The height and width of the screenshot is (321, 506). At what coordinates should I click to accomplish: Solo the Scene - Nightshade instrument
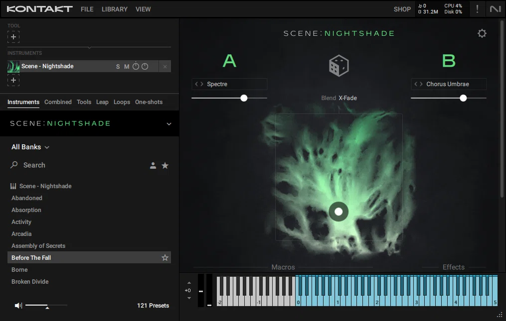coord(118,66)
